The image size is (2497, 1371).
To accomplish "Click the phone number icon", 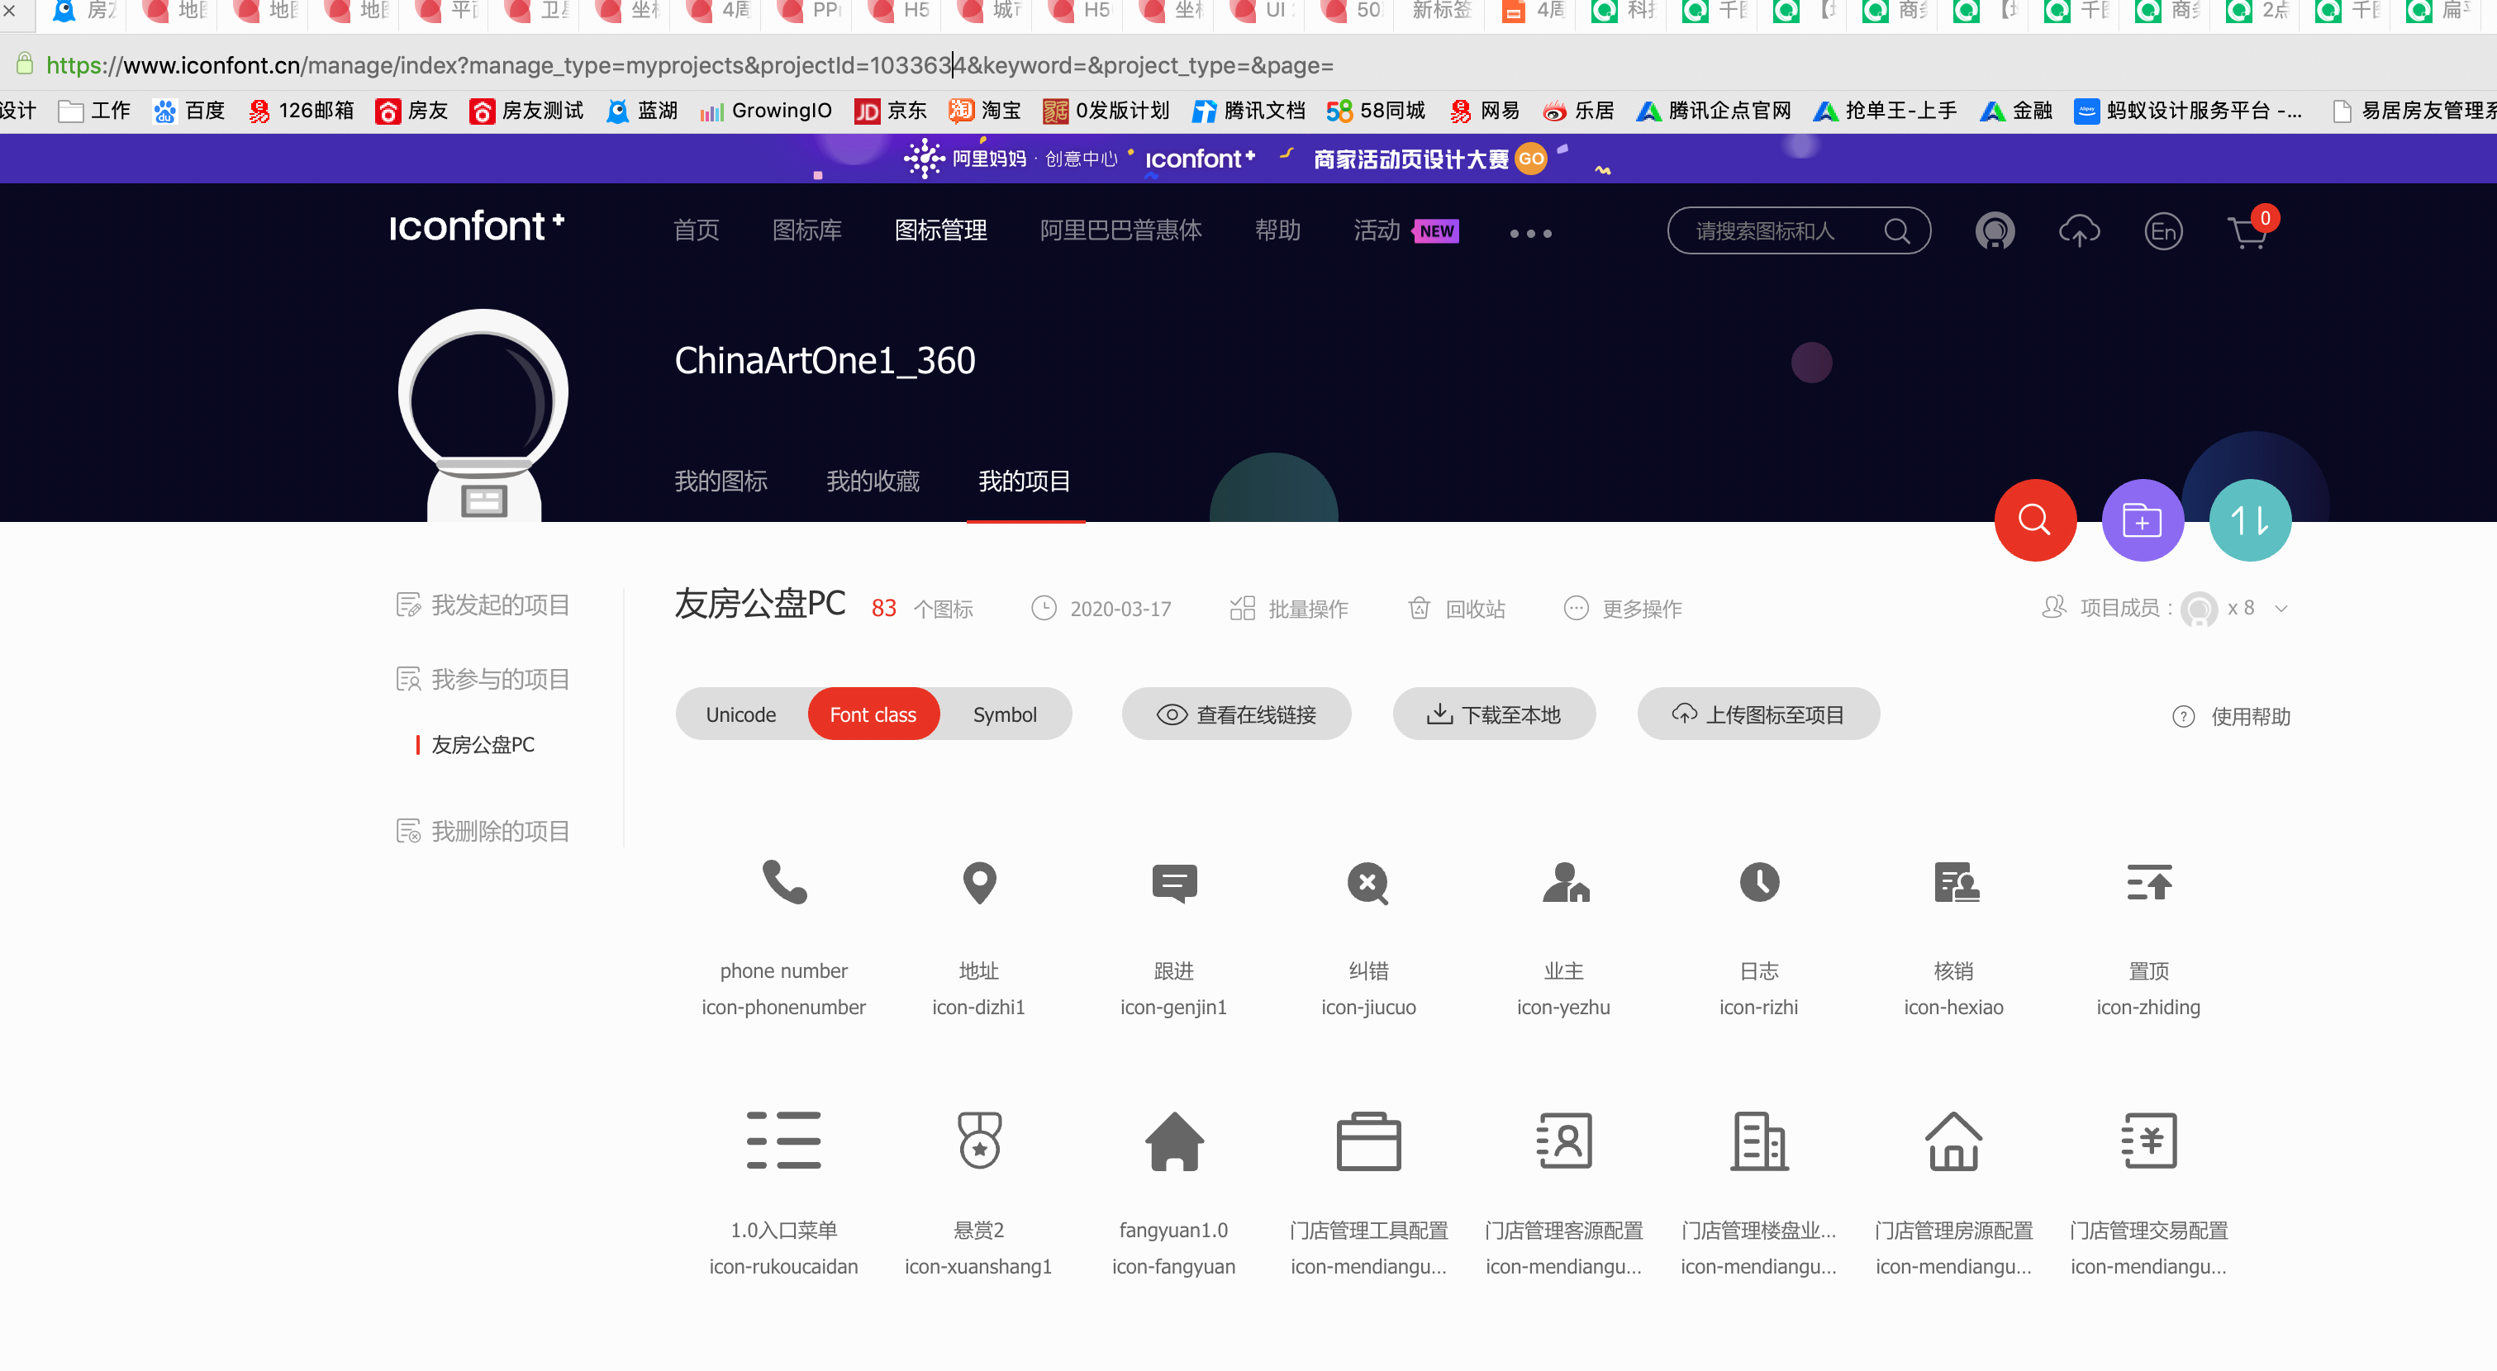I will click(784, 882).
